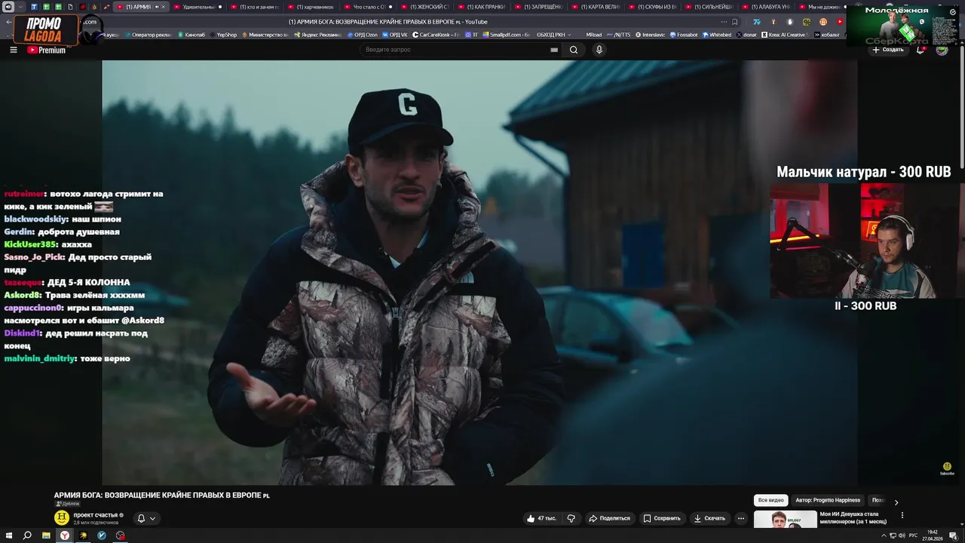Click the video player to pause
The height and width of the screenshot is (543, 965).
tap(479, 272)
